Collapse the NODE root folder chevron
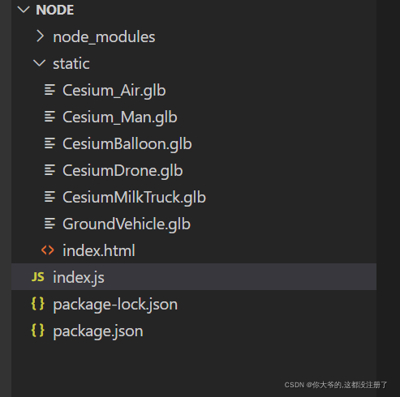Screen dimensions: 400x397 click(x=24, y=10)
